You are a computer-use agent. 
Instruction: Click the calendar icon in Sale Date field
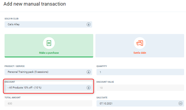pyautogui.click(x=180, y=103)
